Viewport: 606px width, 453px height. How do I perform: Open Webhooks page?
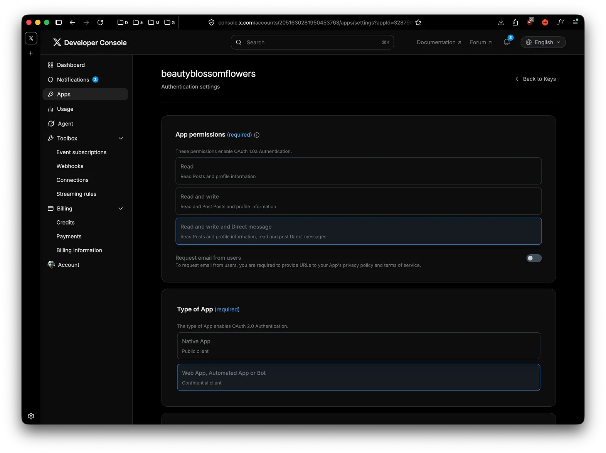click(x=70, y=166)
